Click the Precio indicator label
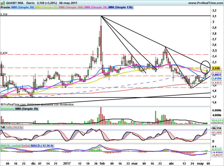224x166 pixels. pos(5,7)
